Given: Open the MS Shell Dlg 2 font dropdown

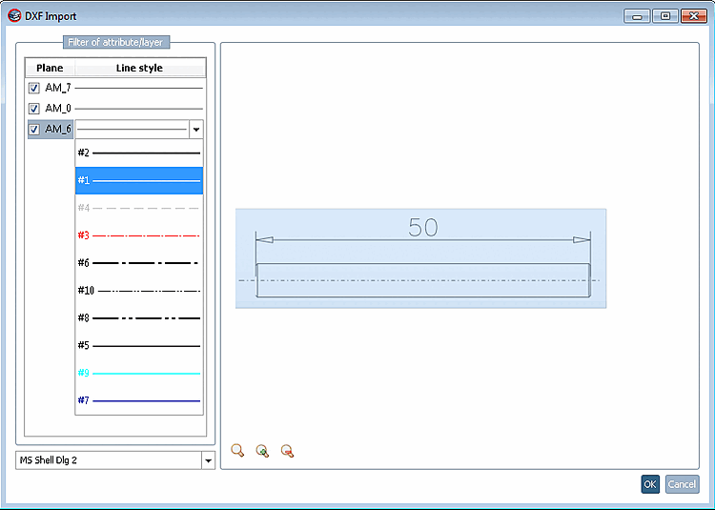Looking at the screenshot, I should [x=209, y=460].
